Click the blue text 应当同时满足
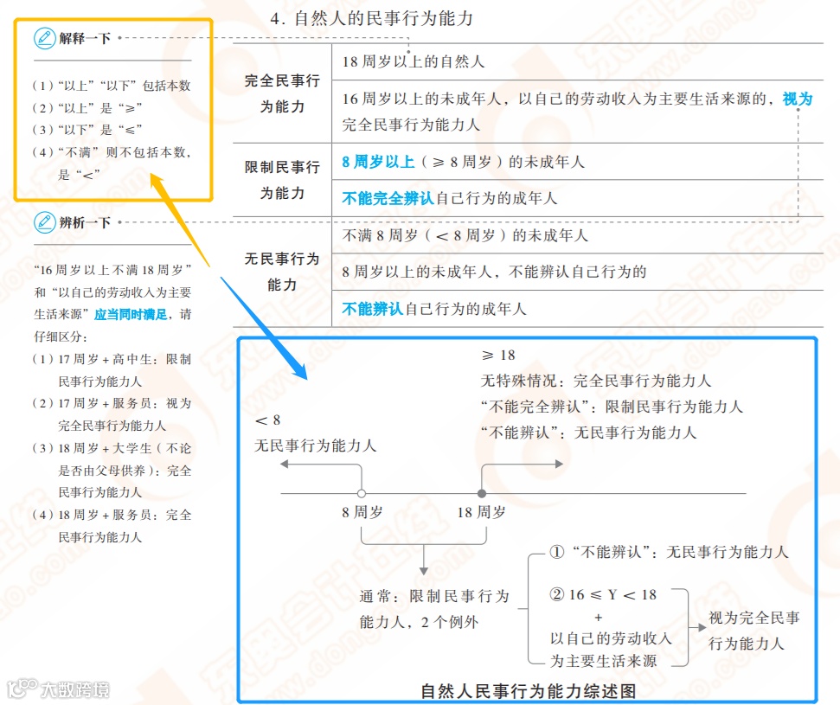 [131, 315]
